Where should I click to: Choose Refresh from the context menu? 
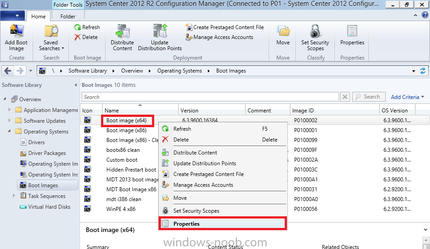point(223,129)
